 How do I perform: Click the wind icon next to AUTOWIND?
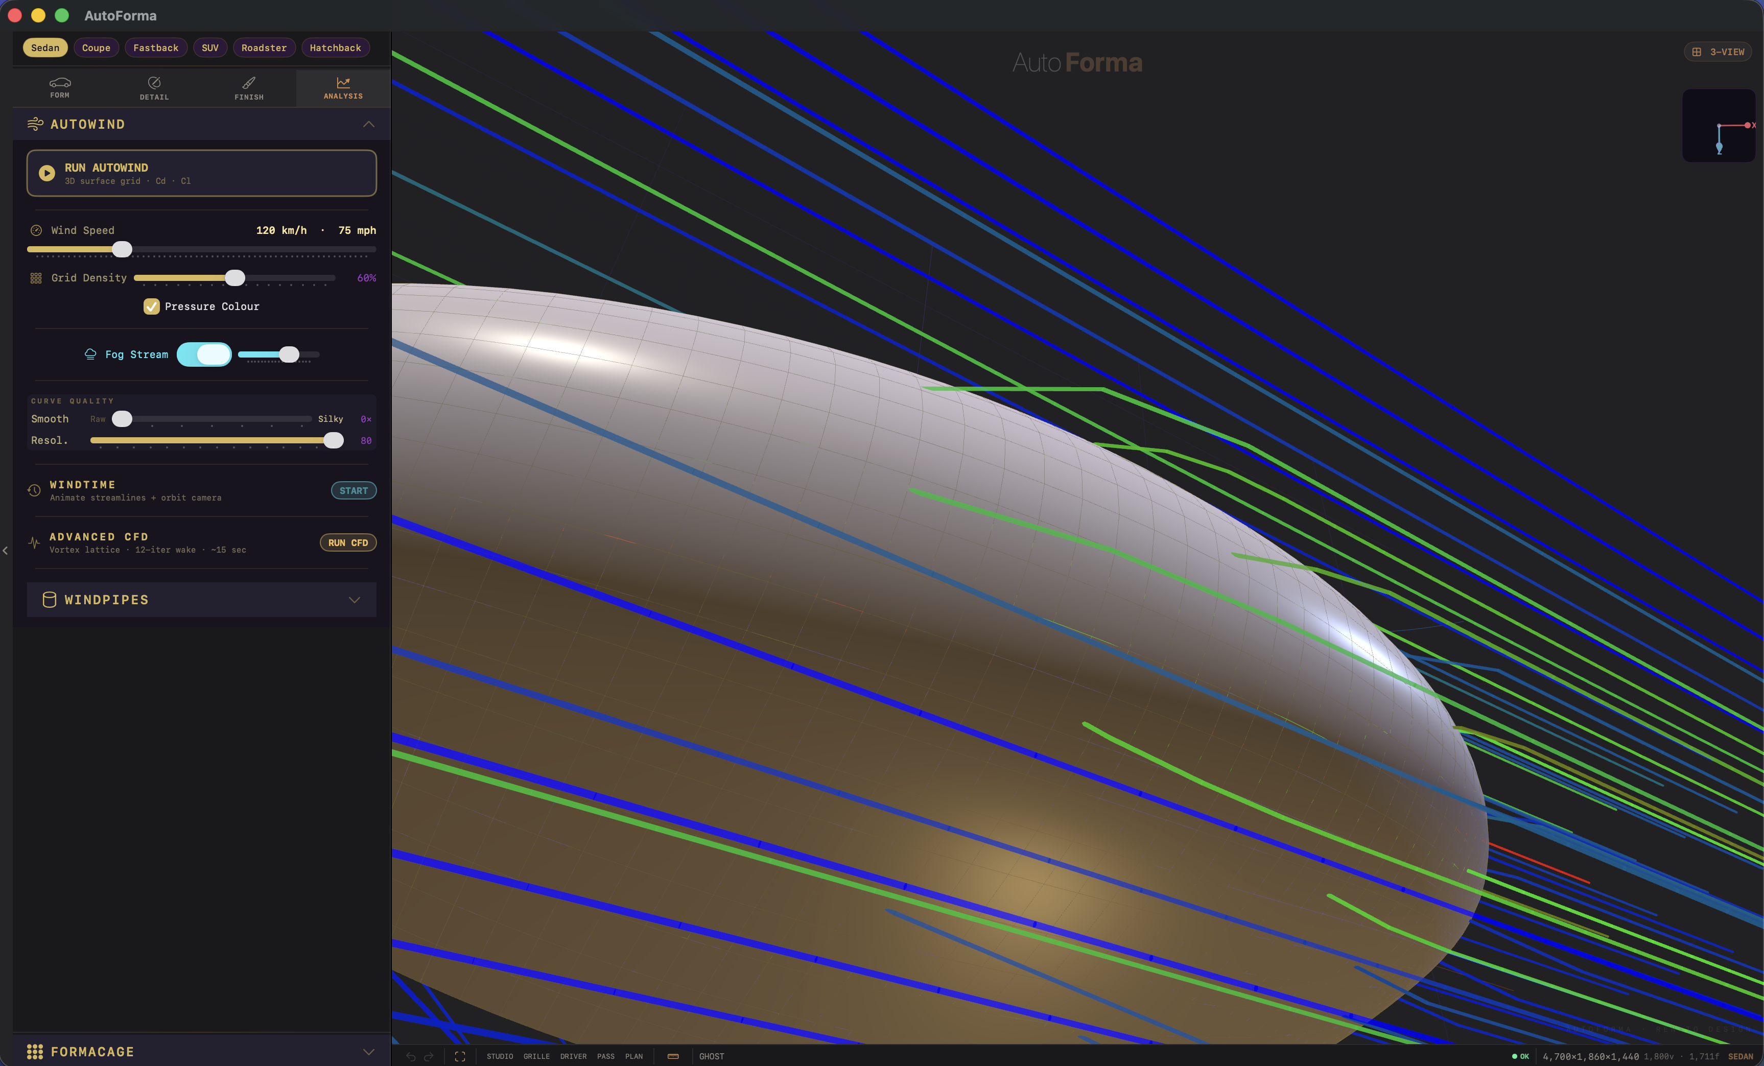point(35,124)
